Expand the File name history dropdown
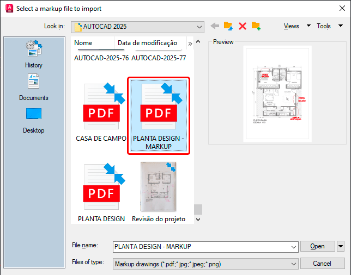351x275 pixels. point(293,247)
